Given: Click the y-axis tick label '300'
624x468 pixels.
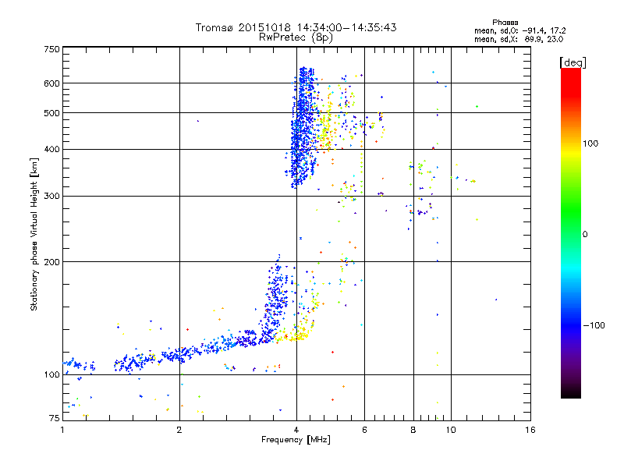Looking at the screenshot, I should click(51, 196).
